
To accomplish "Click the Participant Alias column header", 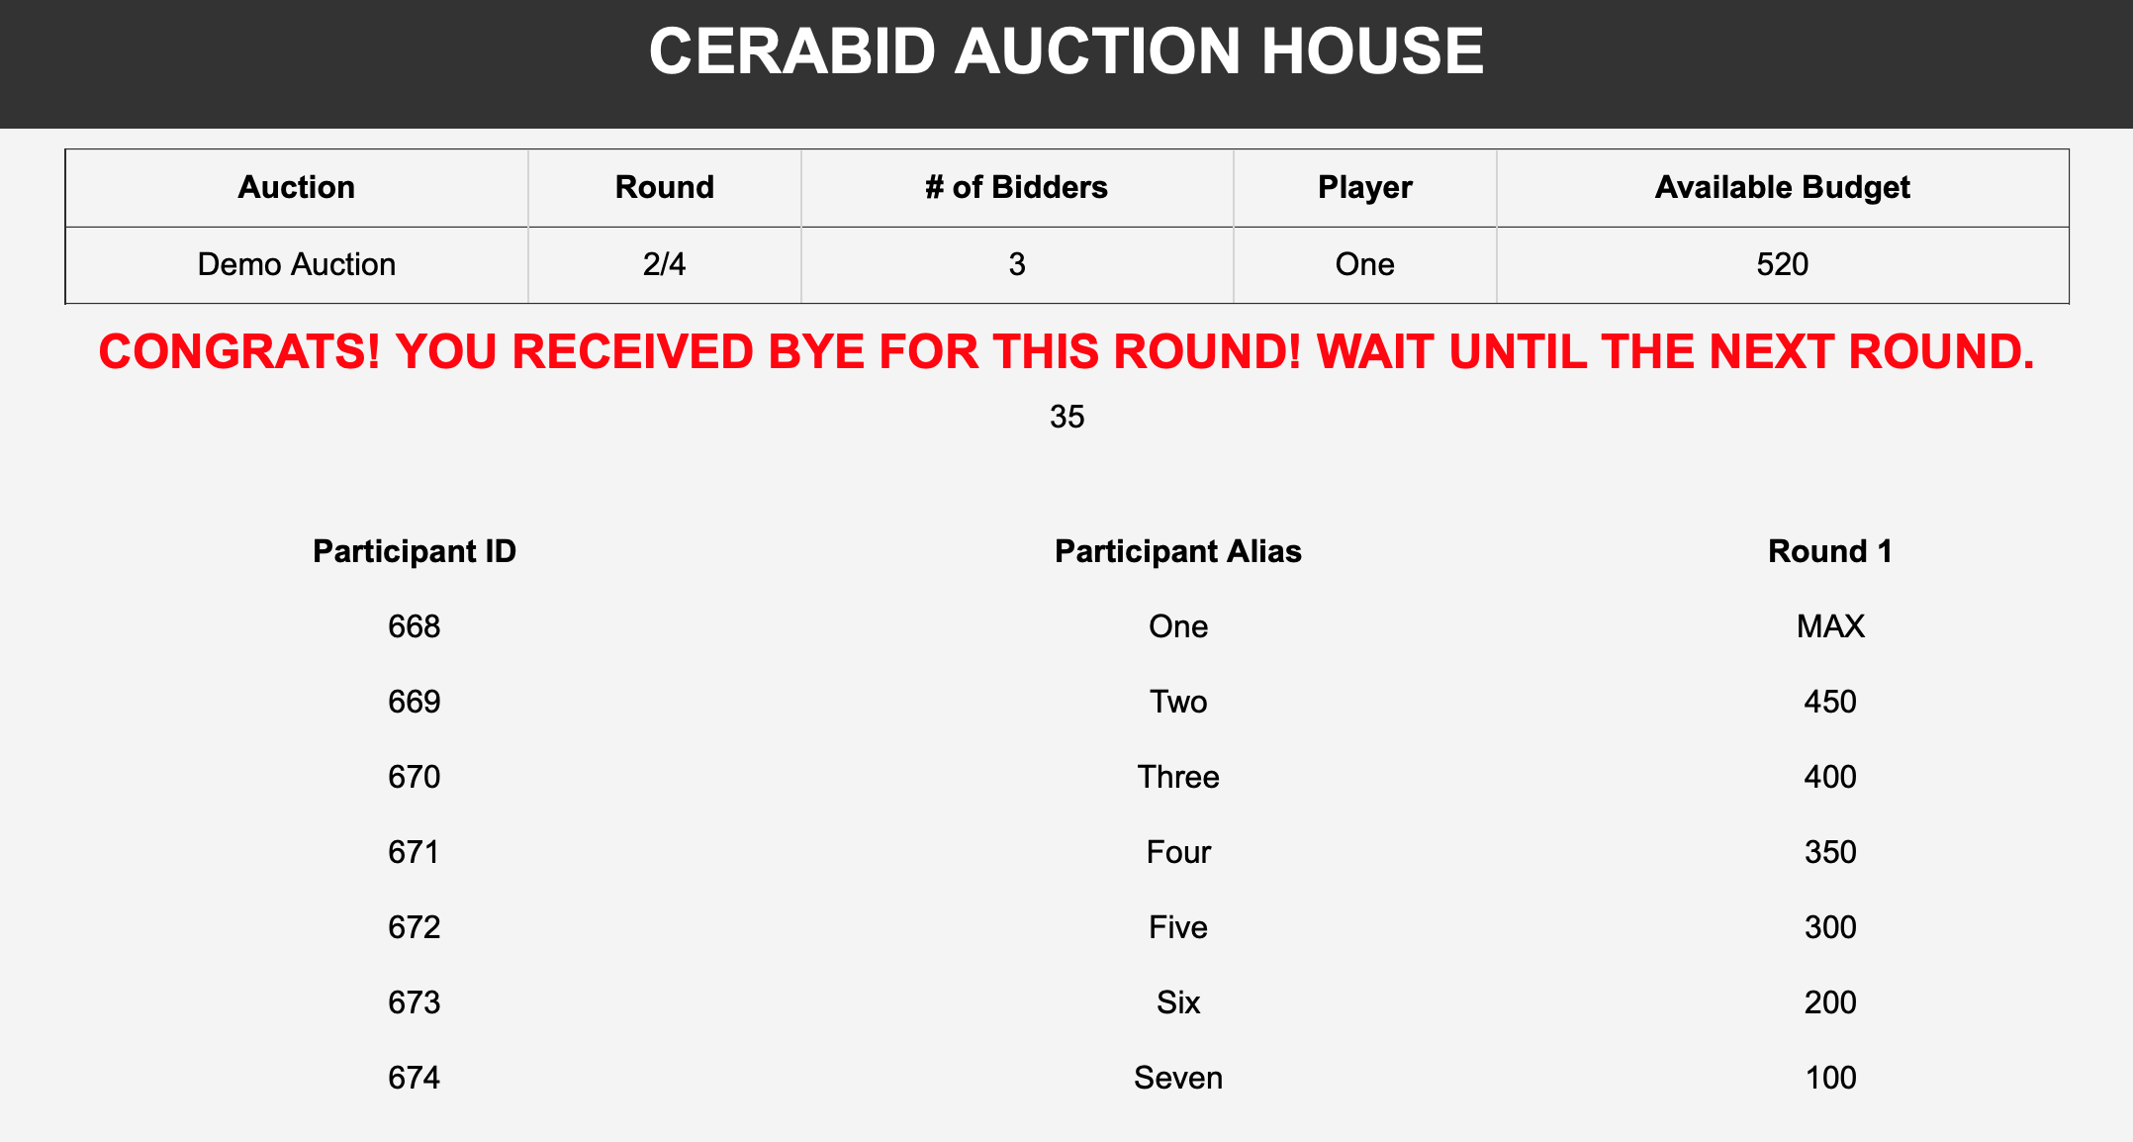I will coord(1177,551).
